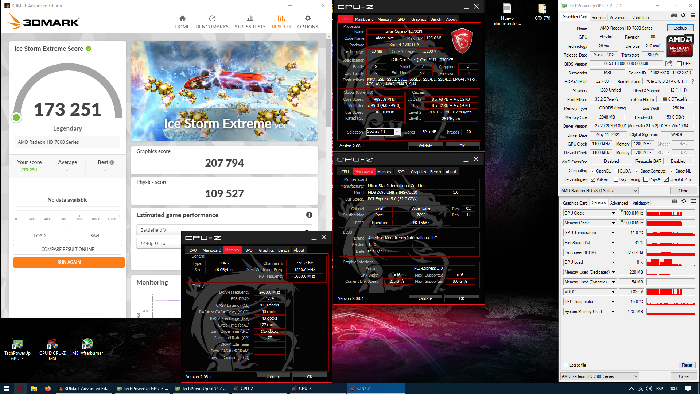Open notification center in system tray

[x=688, y=389]
